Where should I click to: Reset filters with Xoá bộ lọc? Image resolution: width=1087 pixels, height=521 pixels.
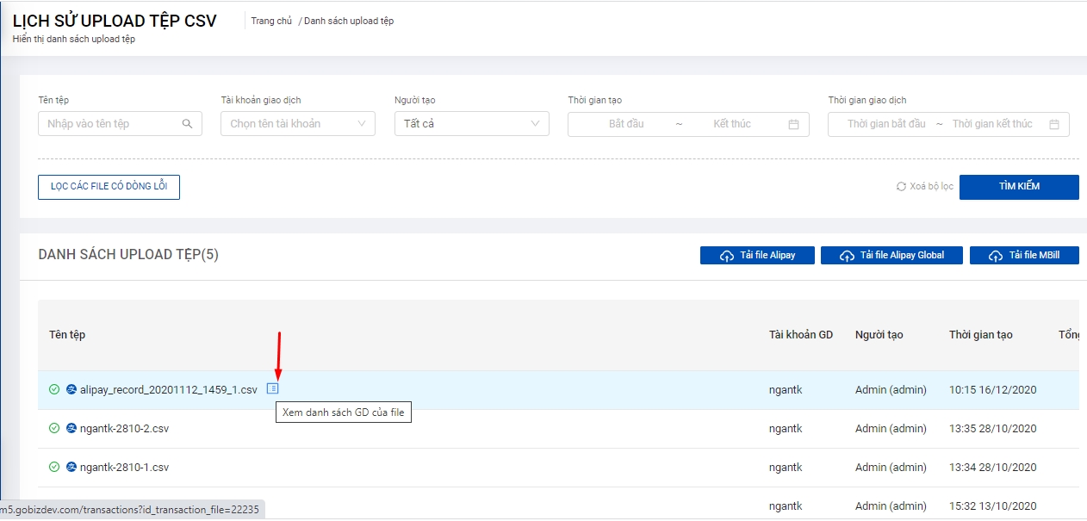click(x=924, y=187)
